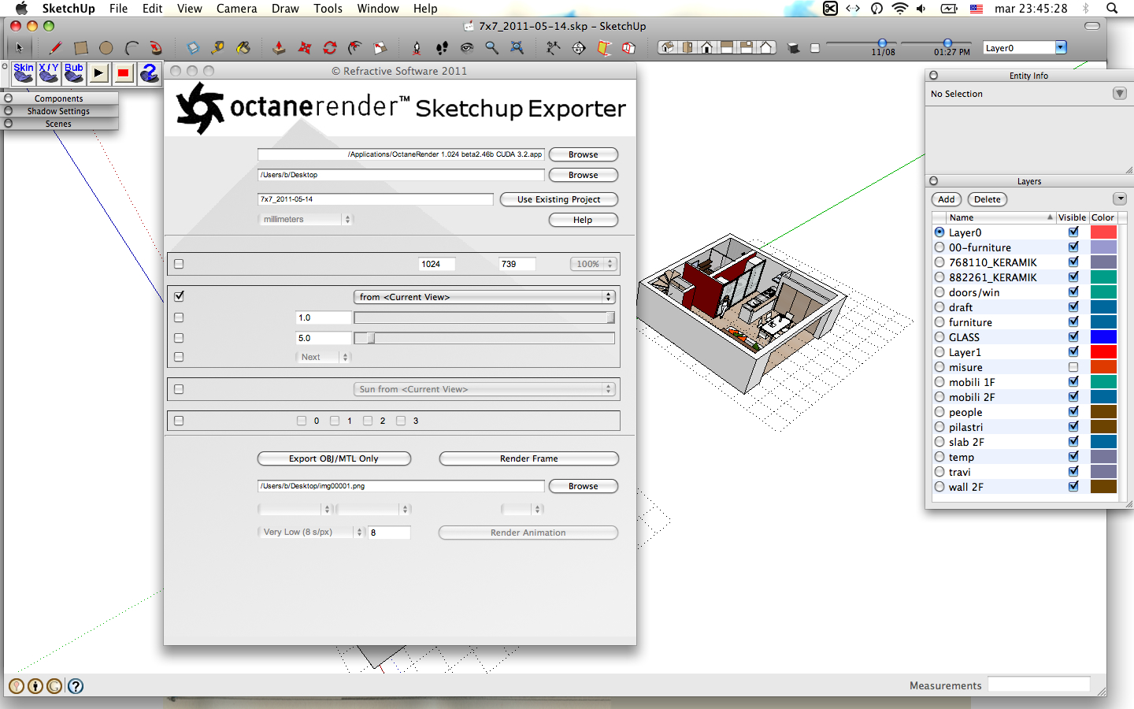Click the Render Frame button
Image resolution: width=1134 pixels, height=709 pixels.
tap(528, 458)
